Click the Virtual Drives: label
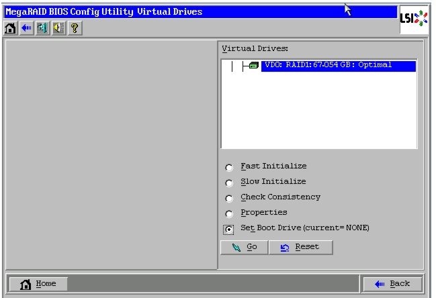This screenshot has height=298, width=436. 255,48
